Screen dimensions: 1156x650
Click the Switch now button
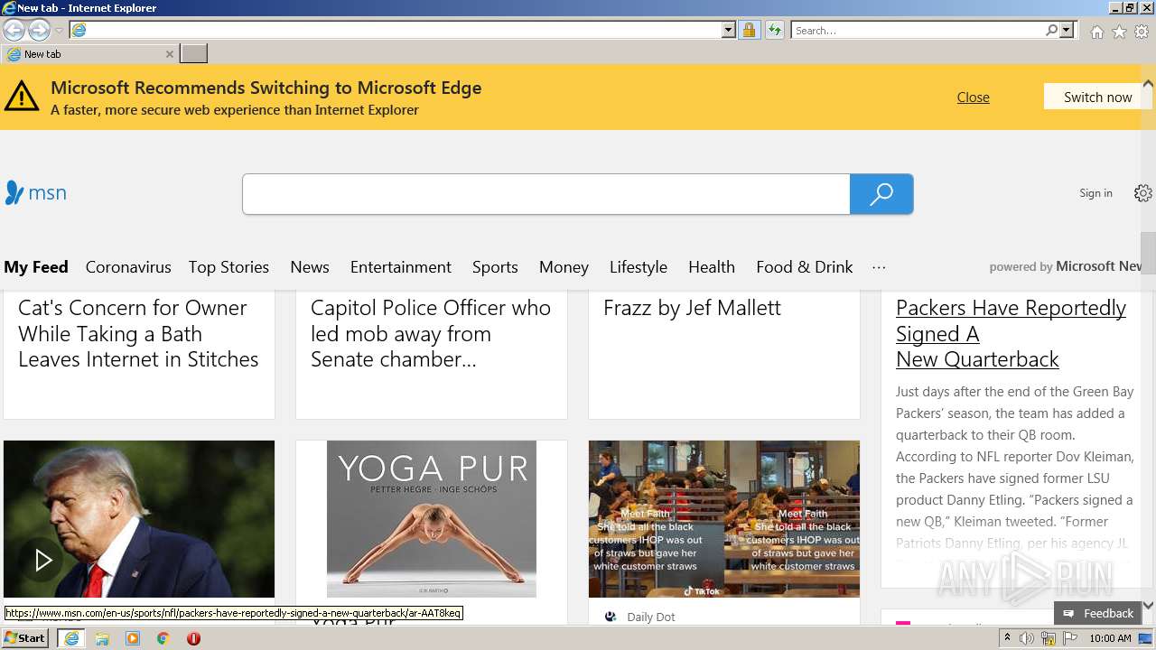pyautogui.click(x=1097, y=97)
